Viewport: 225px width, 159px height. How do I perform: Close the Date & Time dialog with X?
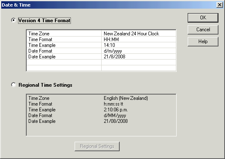coord(220,5)
